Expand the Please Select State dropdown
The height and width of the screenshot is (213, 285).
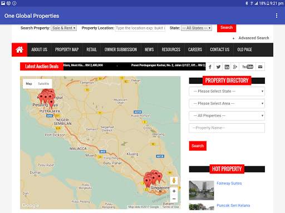coord(227,92)
